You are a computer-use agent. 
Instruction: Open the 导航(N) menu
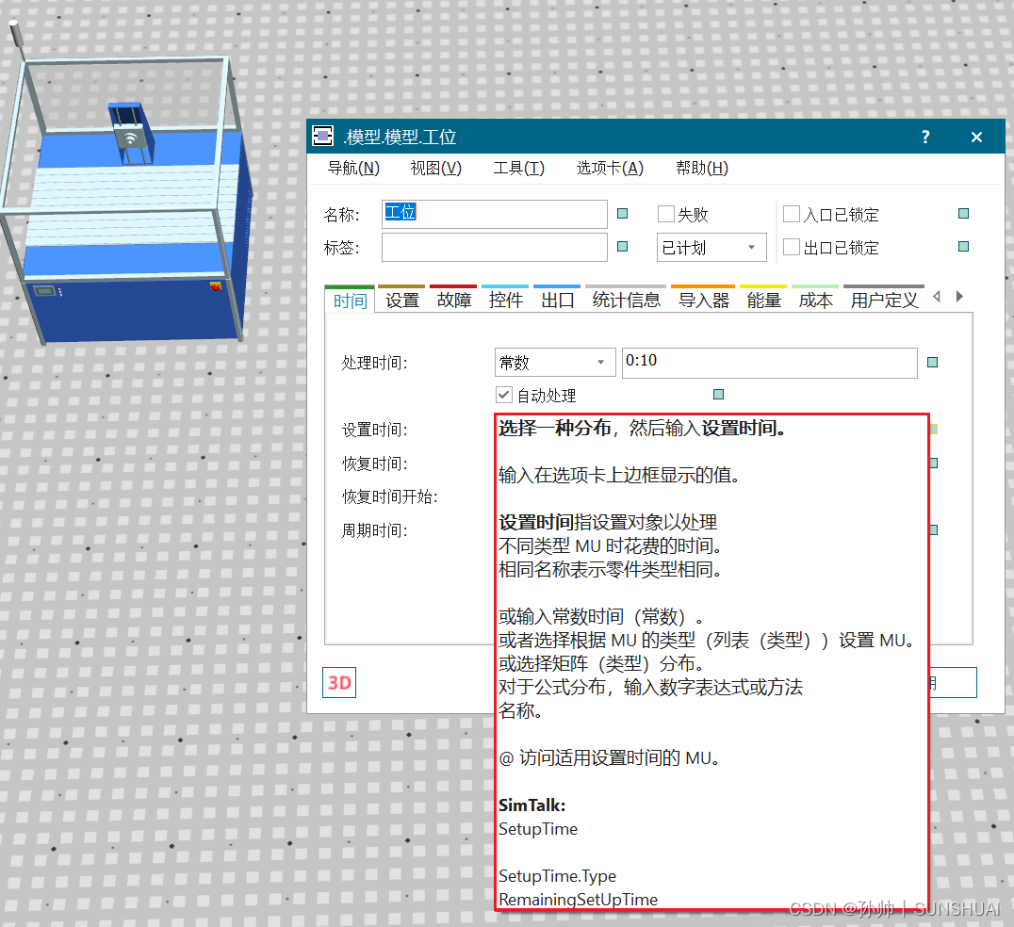353,168
